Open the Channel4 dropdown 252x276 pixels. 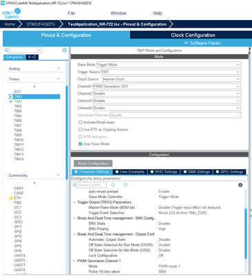coord(167,108)
